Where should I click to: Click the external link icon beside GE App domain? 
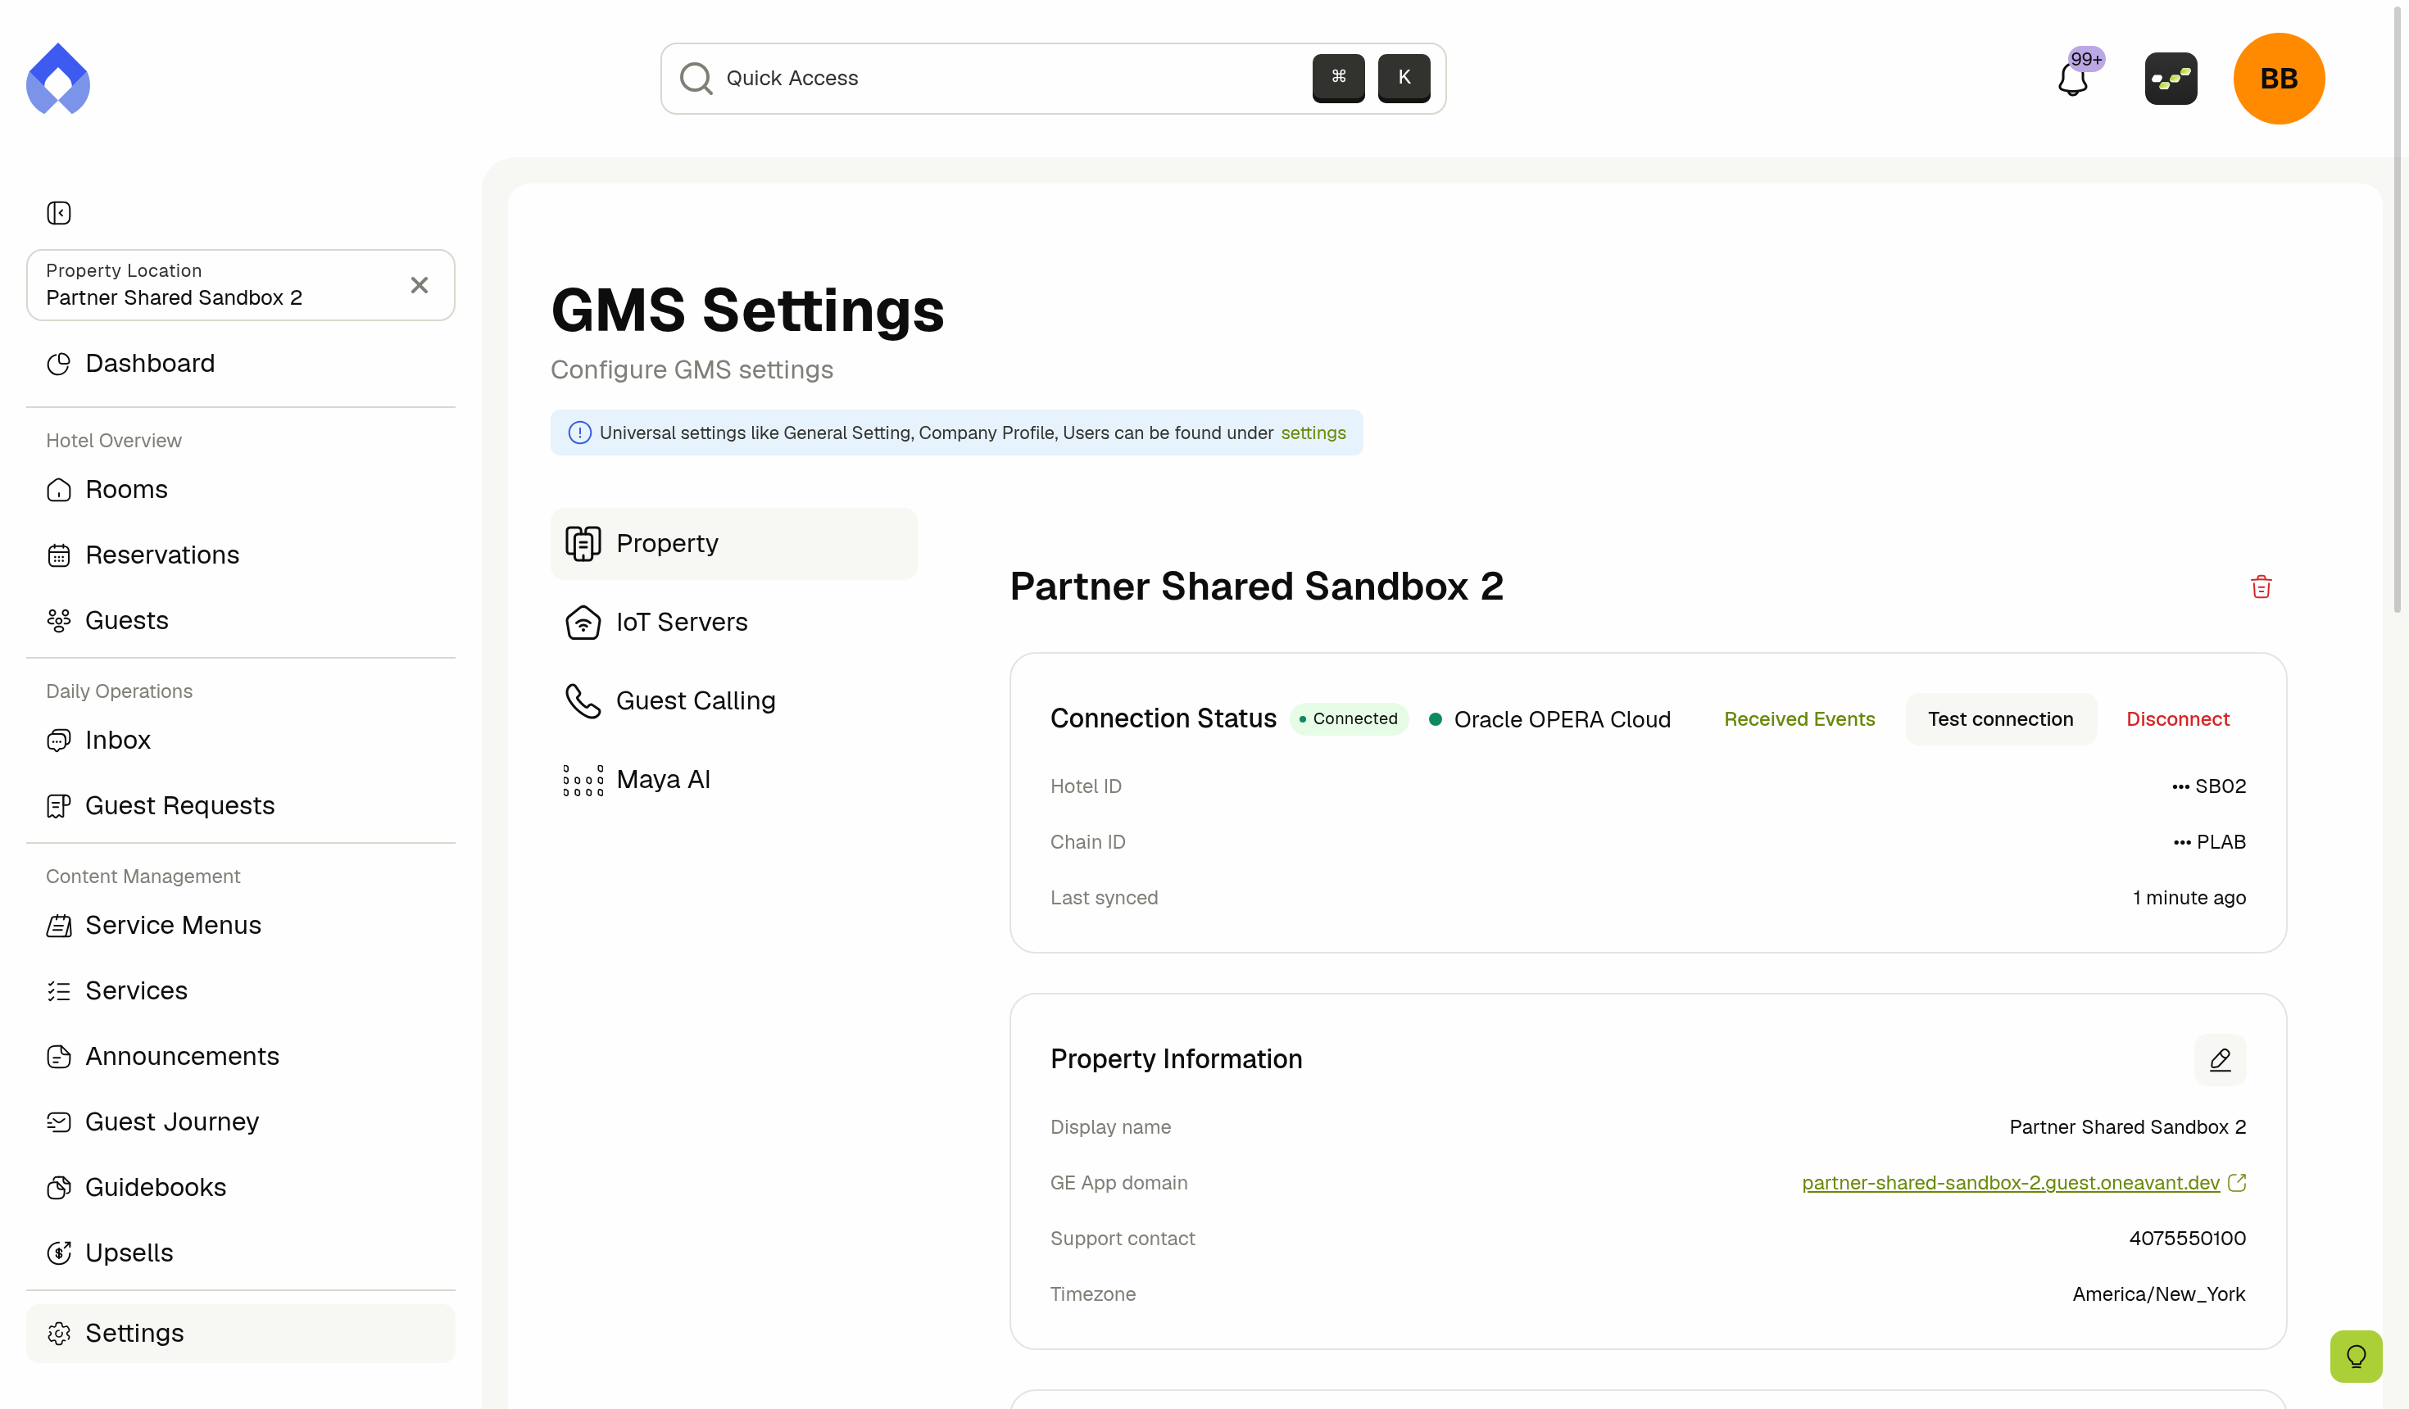pos(2236,1182)
